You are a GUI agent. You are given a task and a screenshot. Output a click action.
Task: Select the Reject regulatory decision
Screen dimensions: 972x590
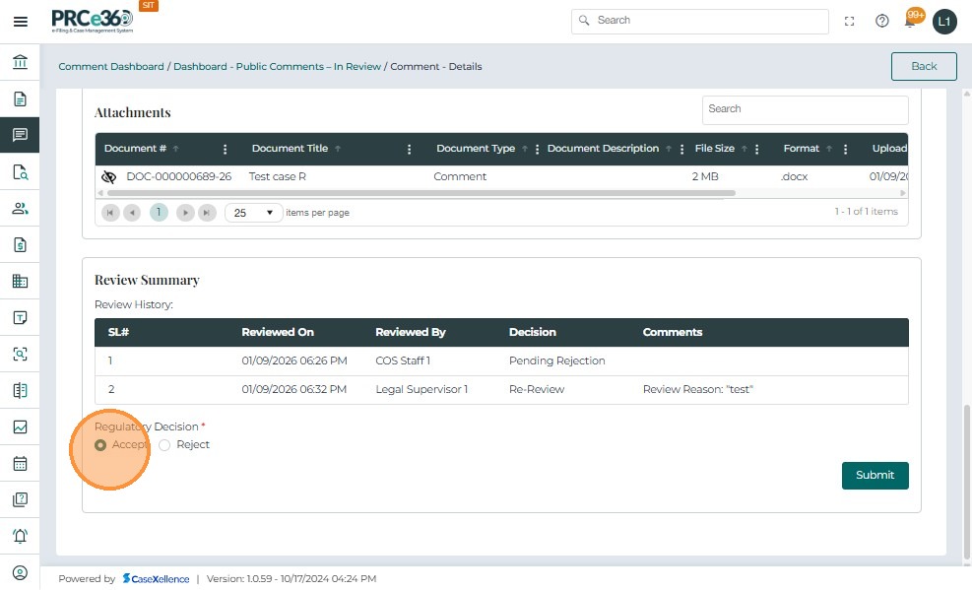(164, 445)
